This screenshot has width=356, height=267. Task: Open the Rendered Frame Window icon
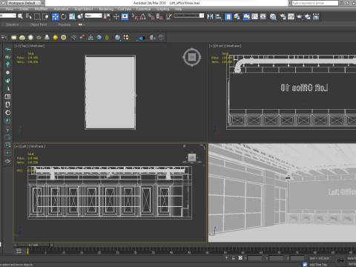(291, 16)
